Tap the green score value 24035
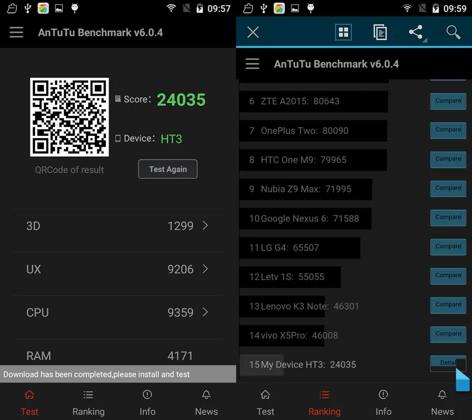472x420 pixels. click(x=181, y=100)
